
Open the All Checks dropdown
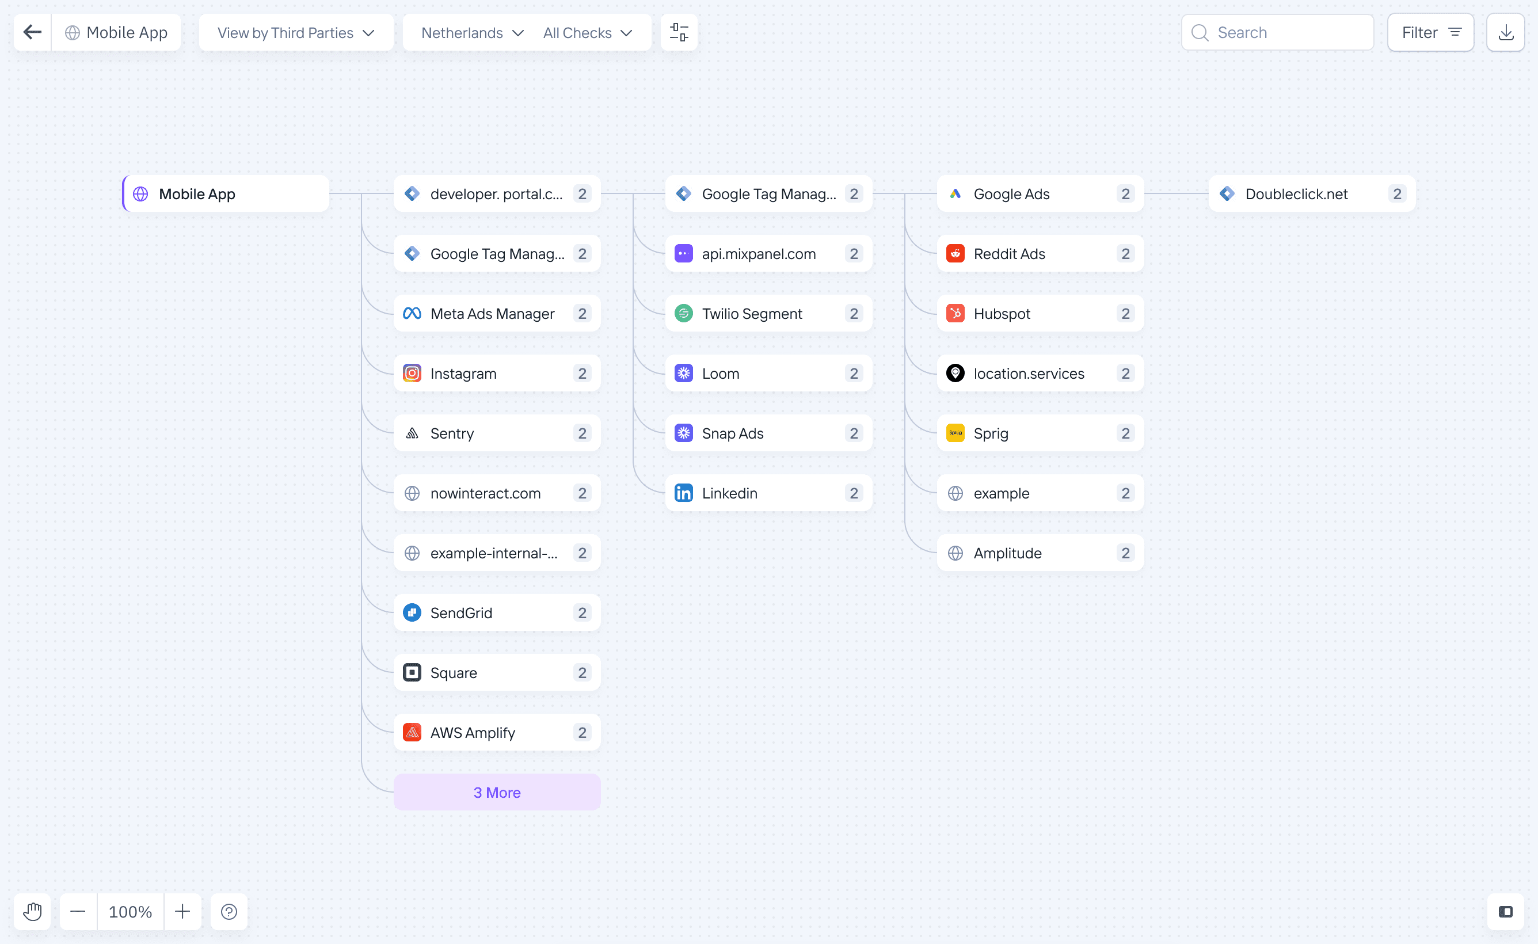[587, 32]
